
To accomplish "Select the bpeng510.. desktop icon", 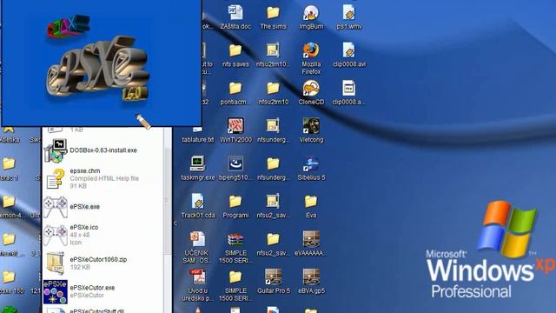I will (x=235, y=163).
